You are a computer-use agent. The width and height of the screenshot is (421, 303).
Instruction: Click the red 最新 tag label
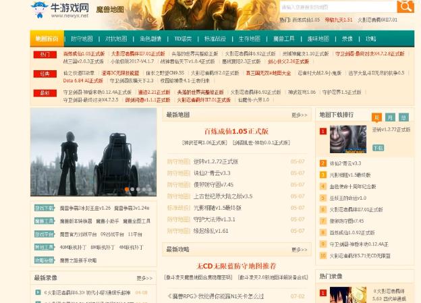point(45,93)
